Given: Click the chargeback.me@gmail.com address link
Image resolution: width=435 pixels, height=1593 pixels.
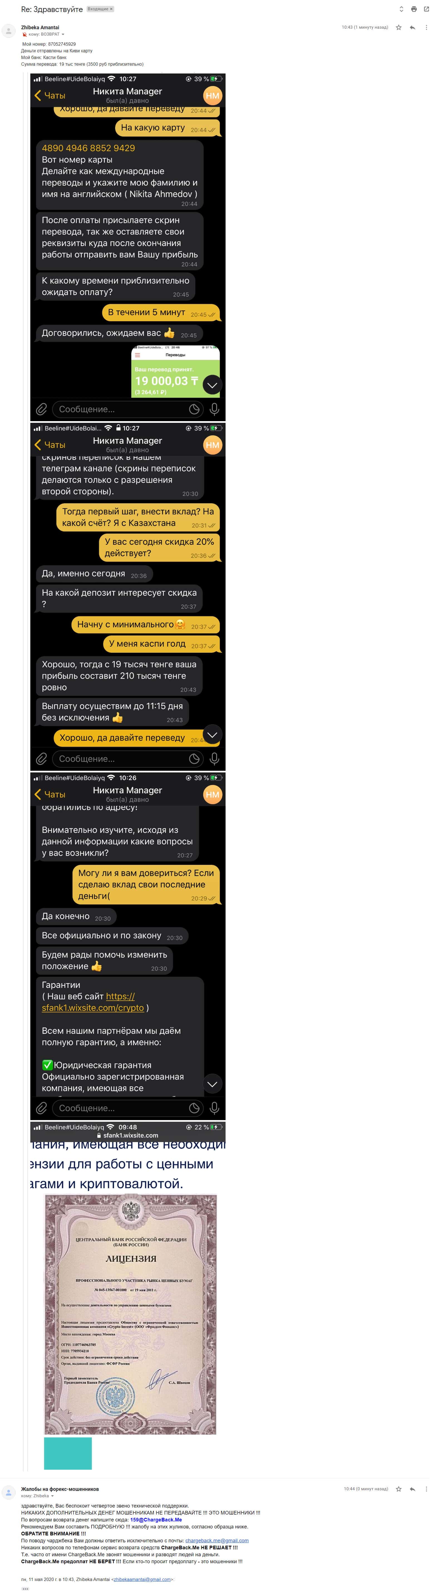Looking at the screenshot, I should pos(217,1540).
